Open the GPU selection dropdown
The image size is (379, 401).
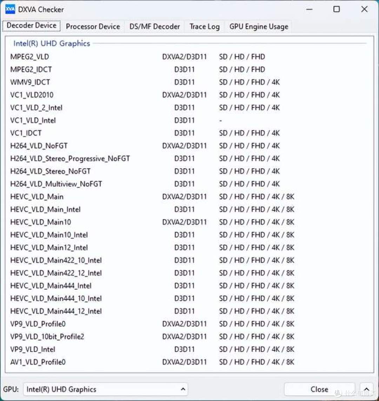(106, 389)
